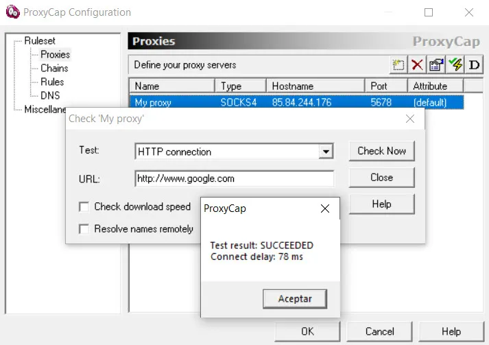Open the Chains tree item
The image size is (489, 345).
pyautogui.click(x=54, y=68)
